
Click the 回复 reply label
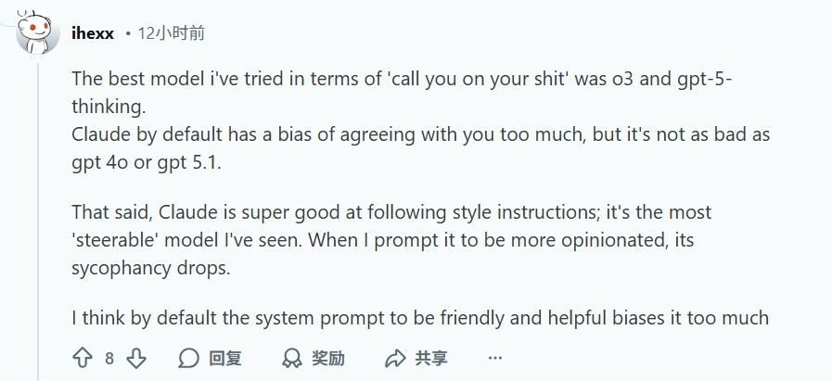click(x=225, y=358)
